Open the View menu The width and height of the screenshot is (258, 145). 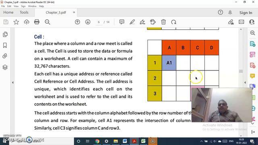(x=16, y=6)
